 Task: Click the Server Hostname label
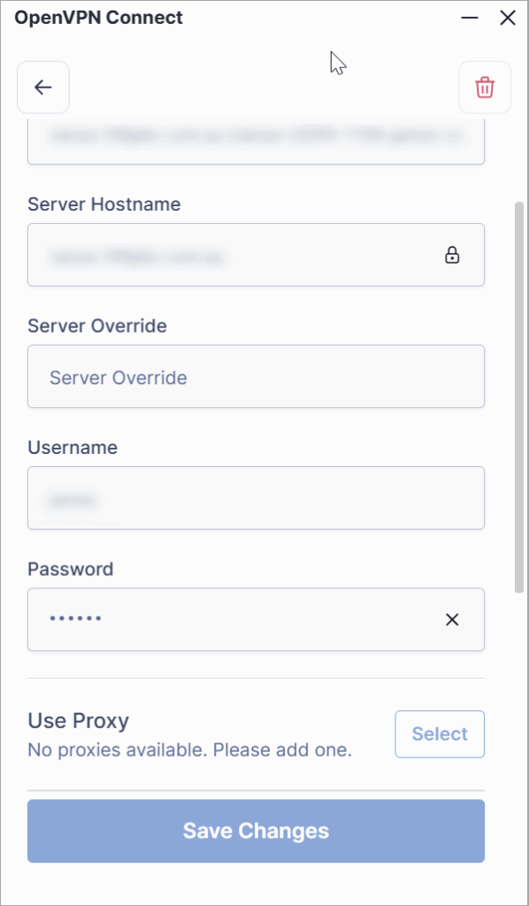tap(104, 204)
